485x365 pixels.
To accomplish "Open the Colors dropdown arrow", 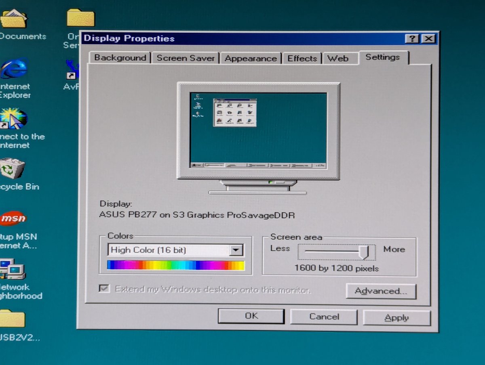I will point(236,250).
